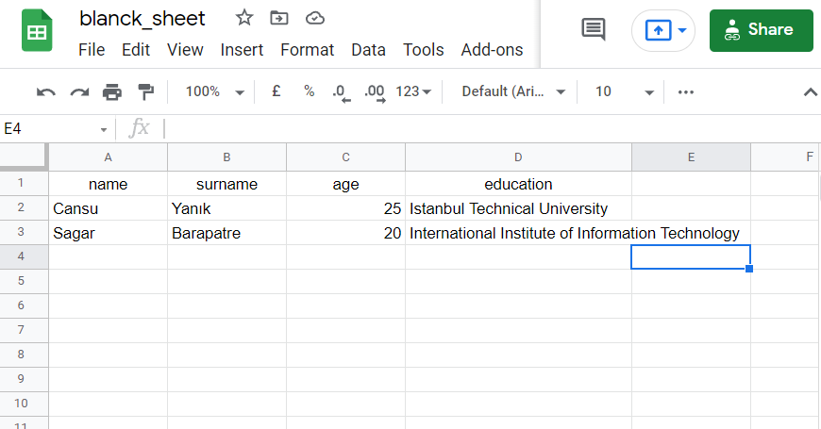Open the 123 more formats dropdown

[x=413, y=91]
